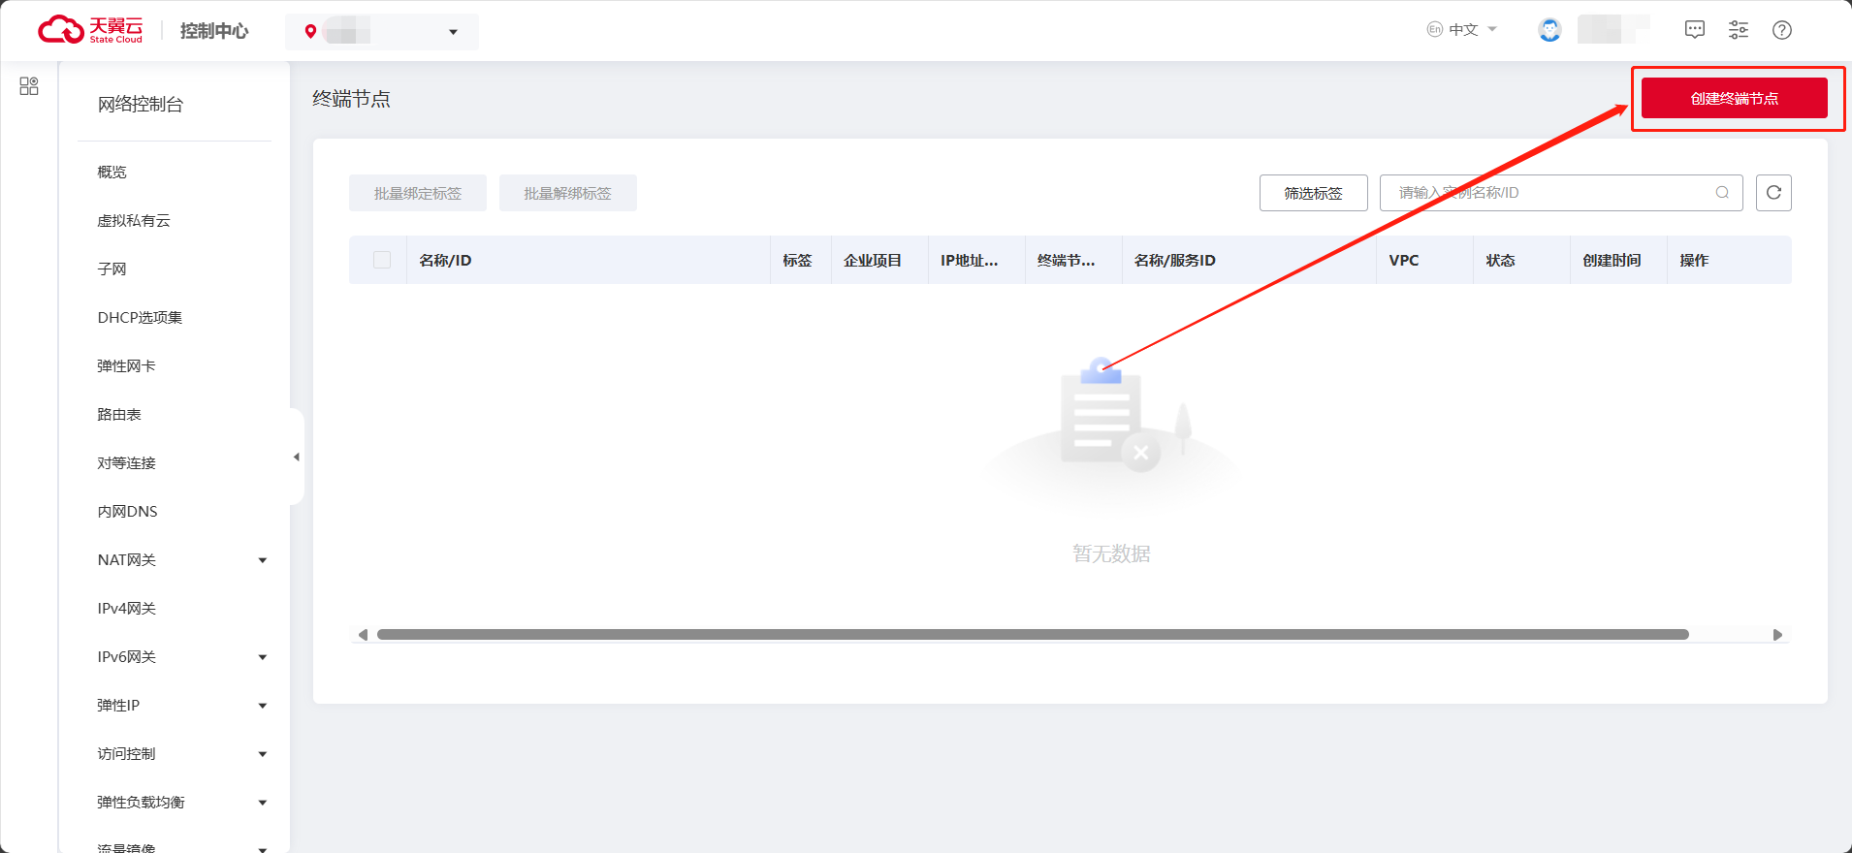
Task: Open the region selector dropdown arrow
Action: [453, 32]
